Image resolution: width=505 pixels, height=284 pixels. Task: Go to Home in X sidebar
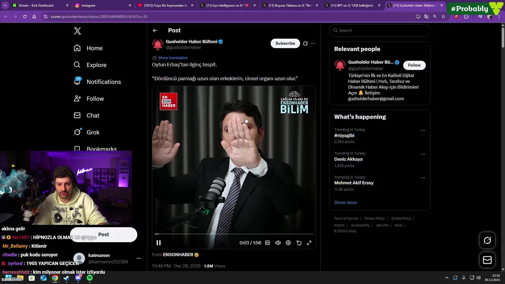88,48
